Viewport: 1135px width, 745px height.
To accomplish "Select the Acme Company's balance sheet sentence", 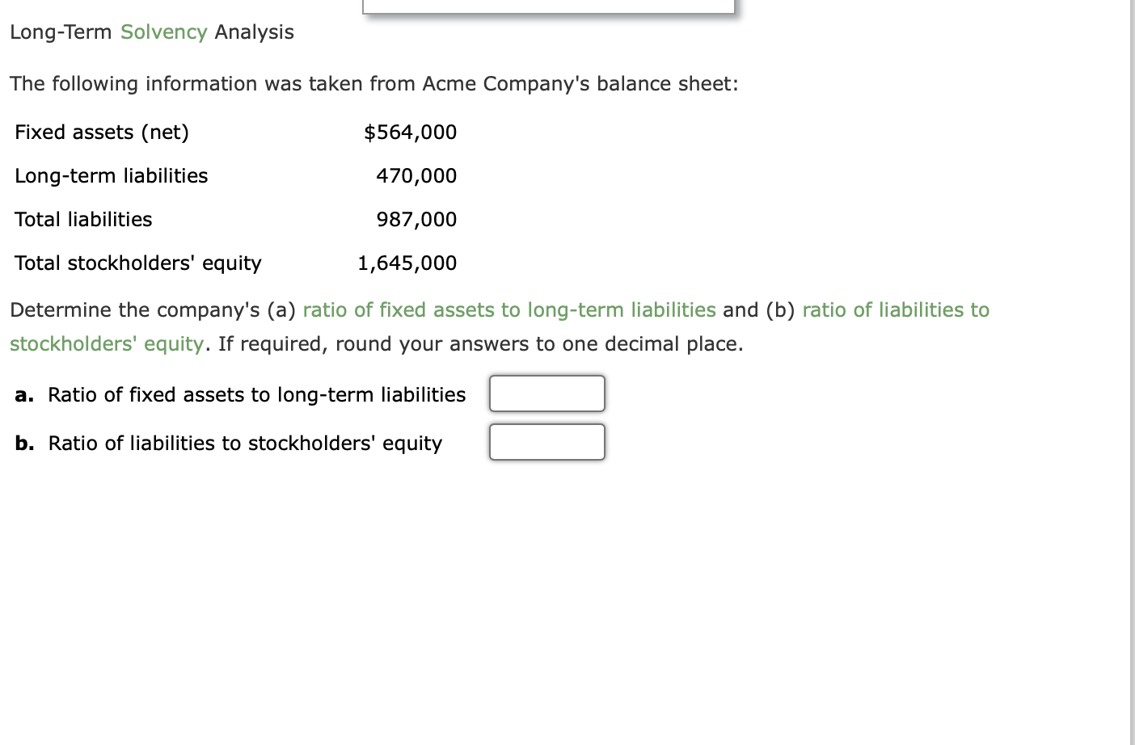I will [x=373, y=83].
